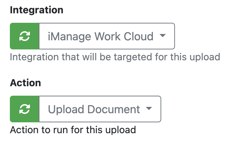Click the green sync icon beside Upload Document
Viewport: 238px width, 143px height.
coord(24,109)
